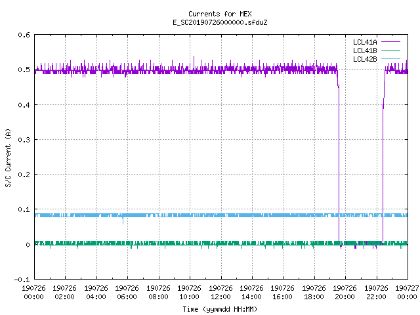Select the LCL42B legend label
The height and width of the screenshot is (315, 420).
pos(365,59)
